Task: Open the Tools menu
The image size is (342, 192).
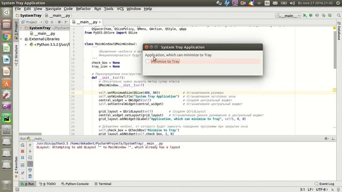Action: pyautogui.click(x=108, y=9)
